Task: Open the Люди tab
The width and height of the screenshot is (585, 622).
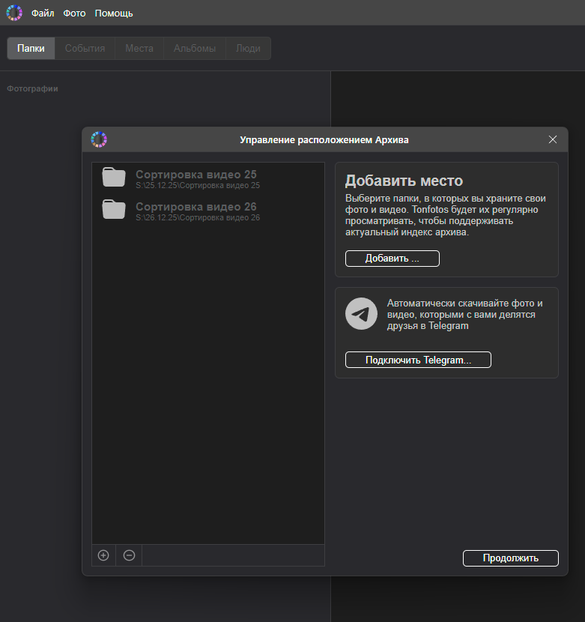Action: 248,48
